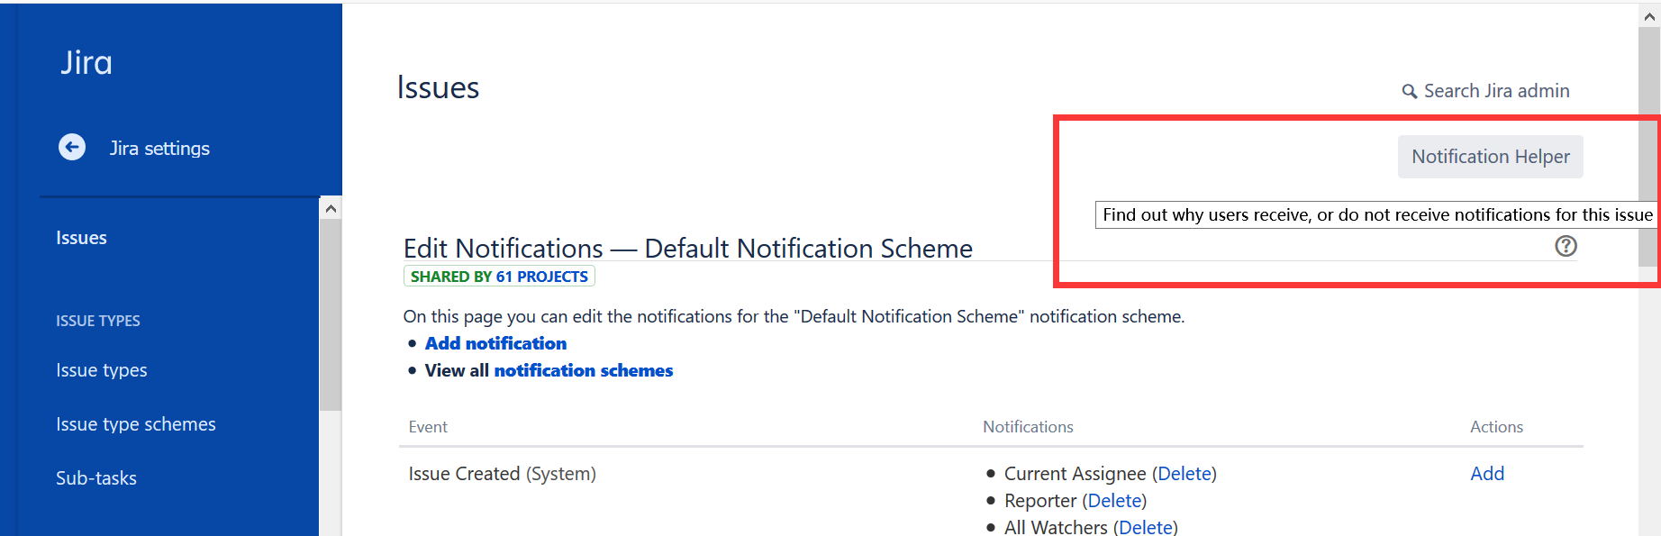This screenshot has height=536, width=1661.
Task: Select Issues in the sidebar
Action: 81,237
